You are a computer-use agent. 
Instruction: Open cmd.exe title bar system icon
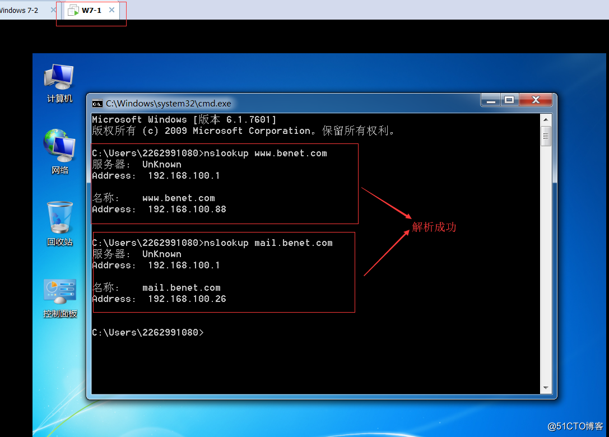[97, 104]
